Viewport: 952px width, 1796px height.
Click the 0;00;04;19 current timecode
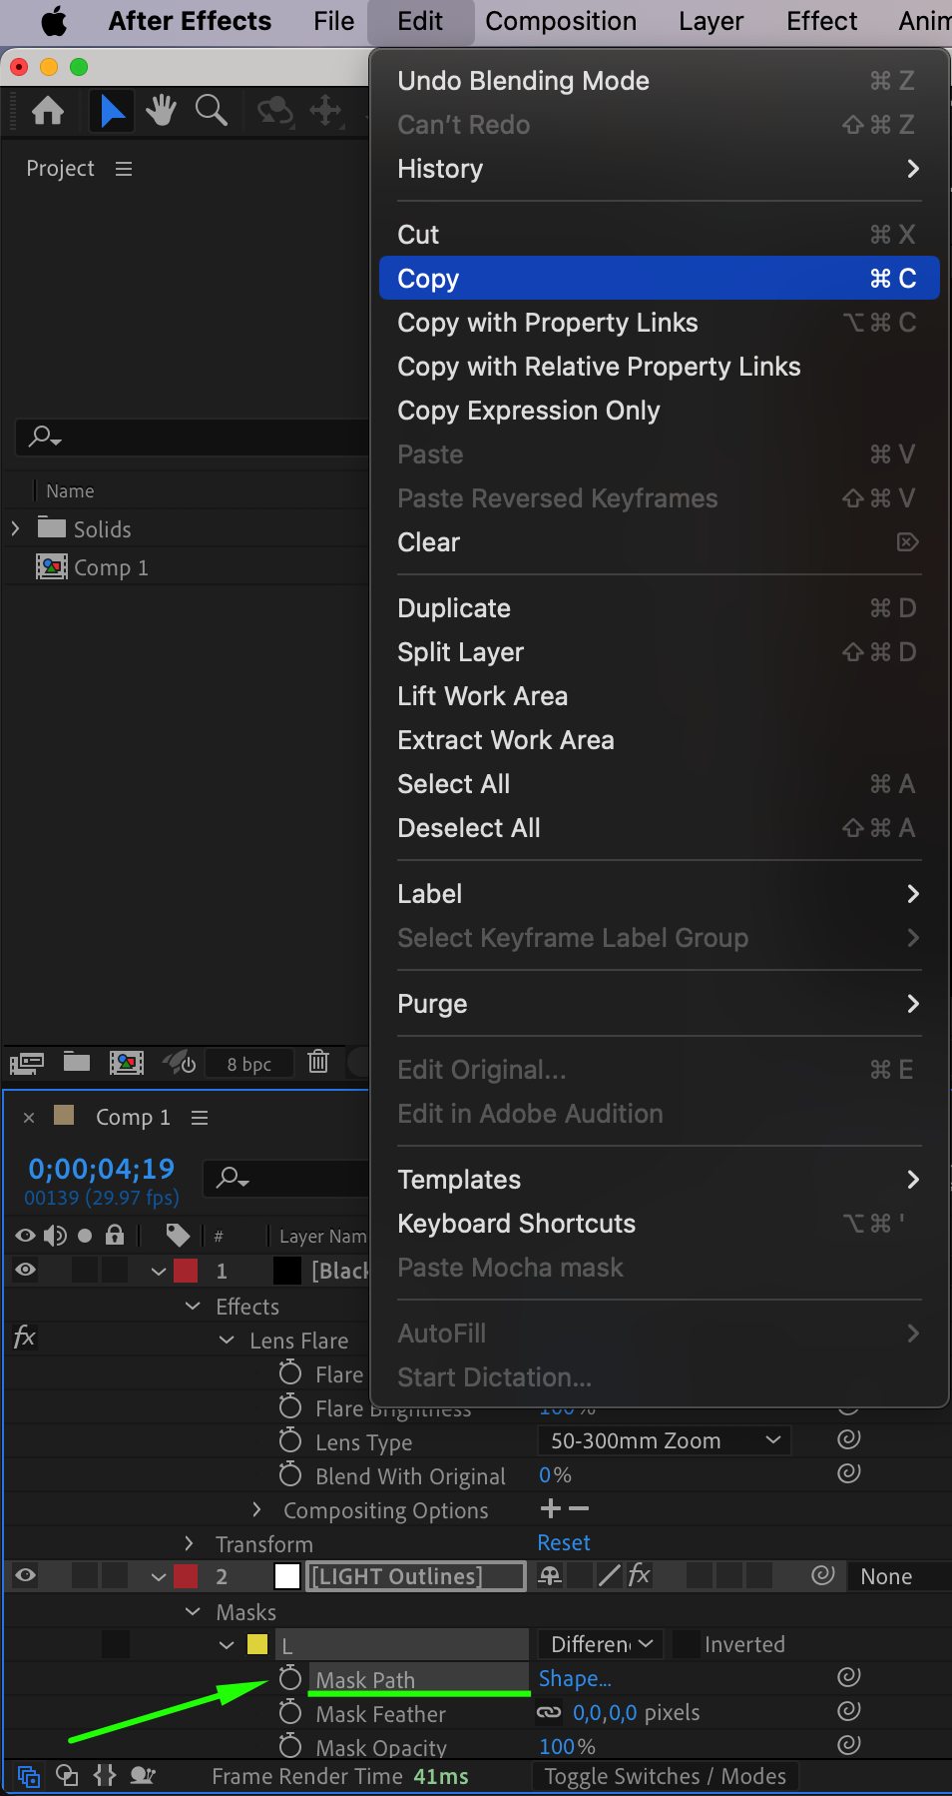tap(101, 1169)
